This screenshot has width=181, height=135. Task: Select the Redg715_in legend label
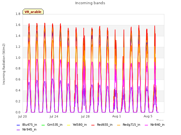[132, 125]
